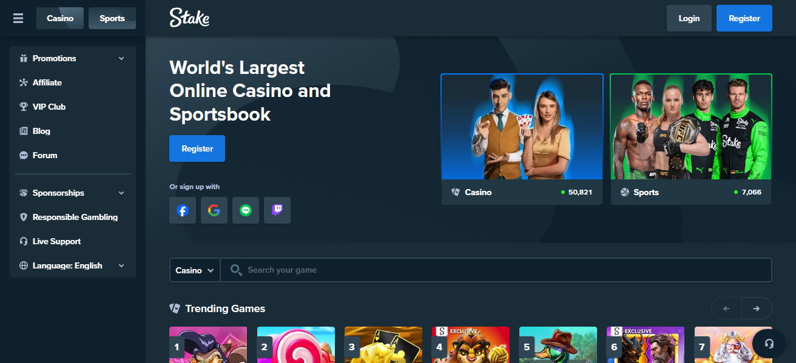796x363 pixels.
Task: Sign up with Facebook icon
Action: tap(183, 210)
